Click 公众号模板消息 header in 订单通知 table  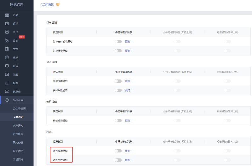coord(177,33)
